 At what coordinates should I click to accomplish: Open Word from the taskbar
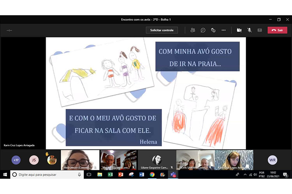pyautogui.click(x=141, y=175)
